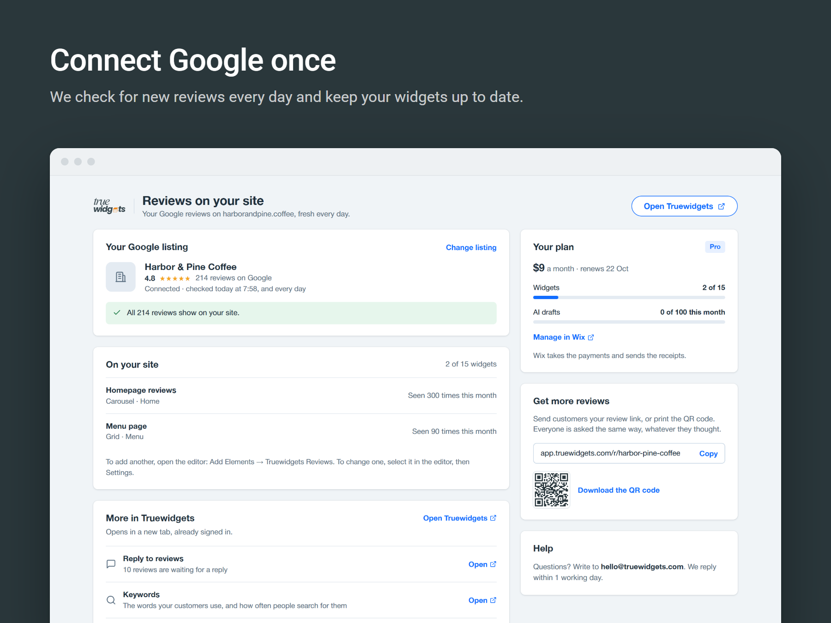831x623 pixels.
Task: Click the 'Reviews on your site' heading
Action: tap(203, 201)
